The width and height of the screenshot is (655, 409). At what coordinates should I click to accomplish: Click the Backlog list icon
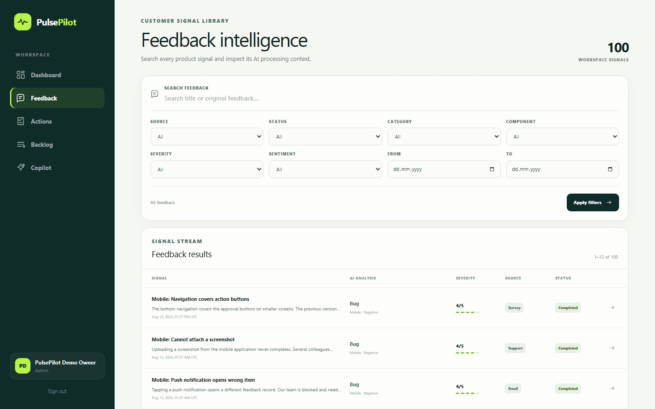pos(21,145)
